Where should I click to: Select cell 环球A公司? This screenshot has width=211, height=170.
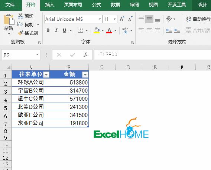[31, 83]
